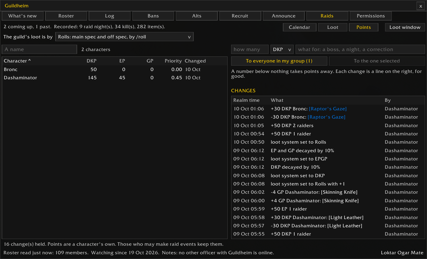The width and height of the screenshot is (427, 259).
Task: Click 'To the one selected' button
Action: (377, 61)
